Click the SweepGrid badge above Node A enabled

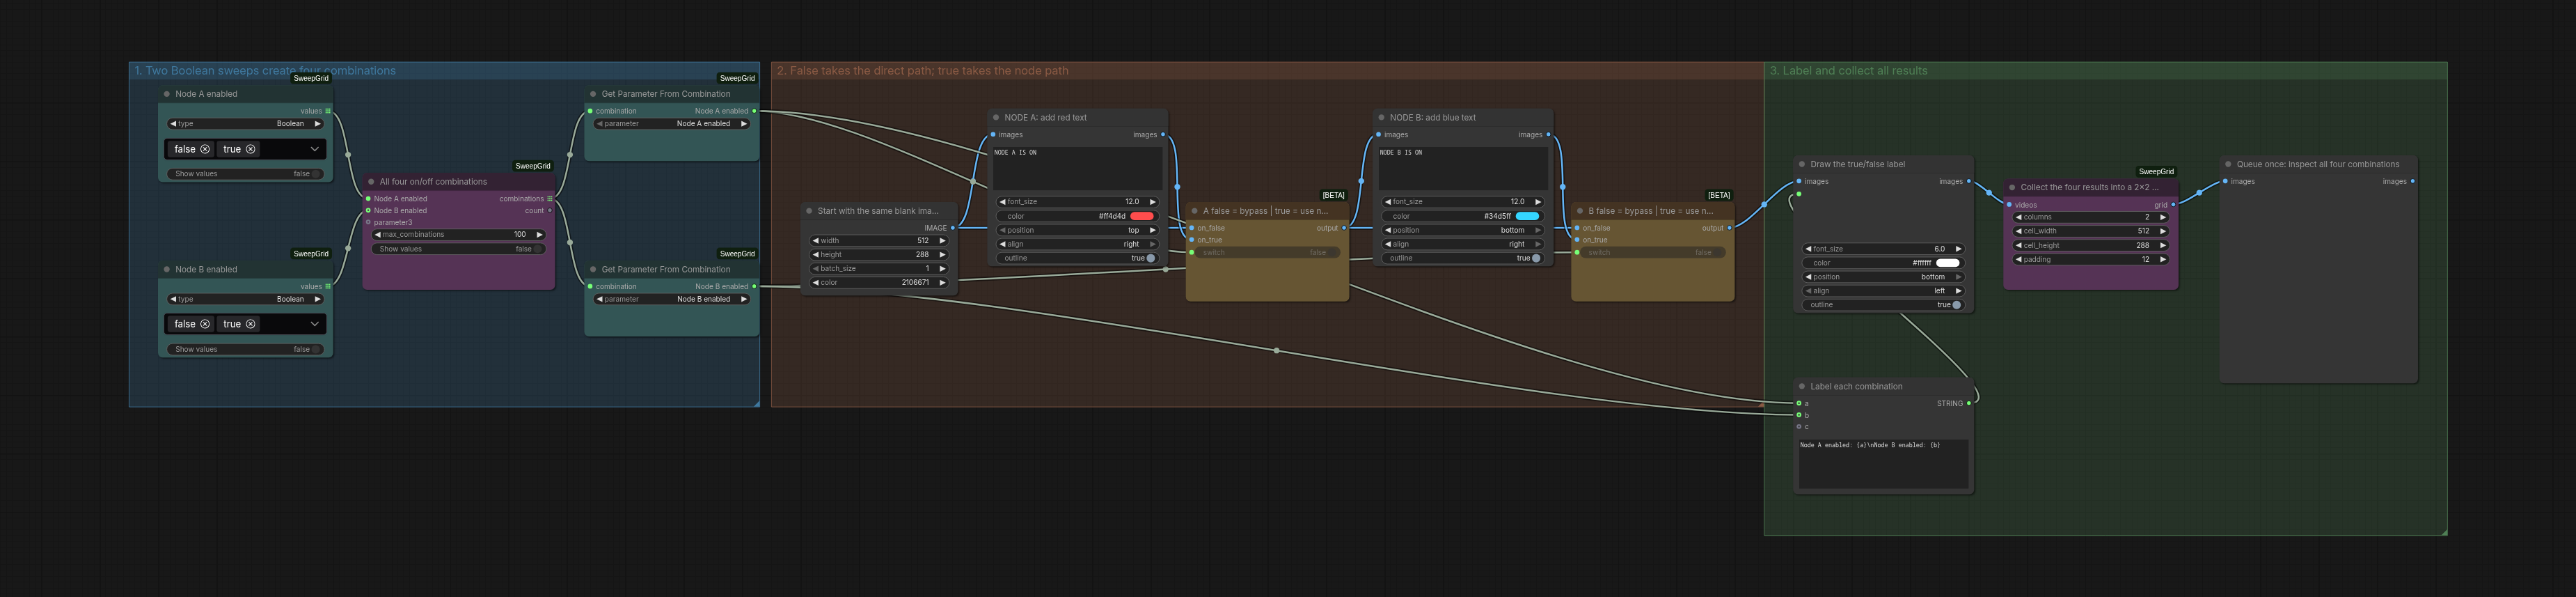click(x=311, y=78)
